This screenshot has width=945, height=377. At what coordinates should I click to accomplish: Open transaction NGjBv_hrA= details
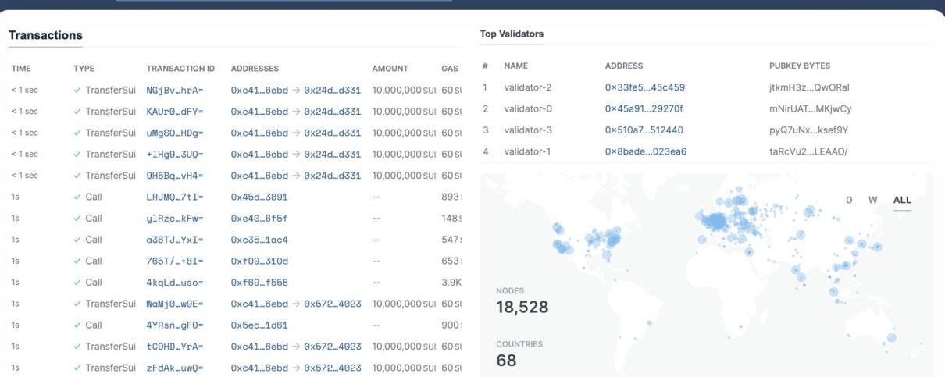[174, 90]
